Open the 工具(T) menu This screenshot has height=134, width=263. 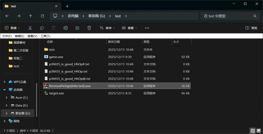click(45, 36)
